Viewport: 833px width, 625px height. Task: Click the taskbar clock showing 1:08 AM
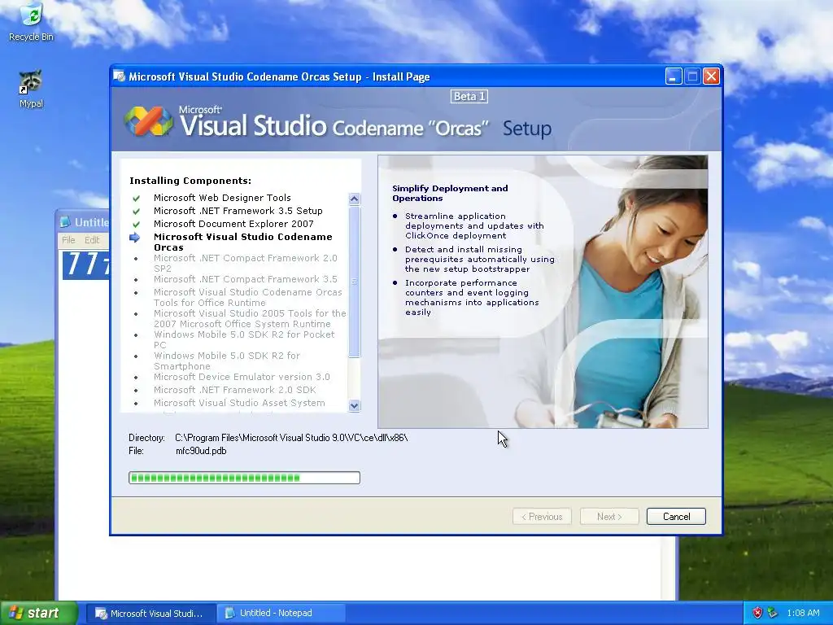(x=803, y=613)
